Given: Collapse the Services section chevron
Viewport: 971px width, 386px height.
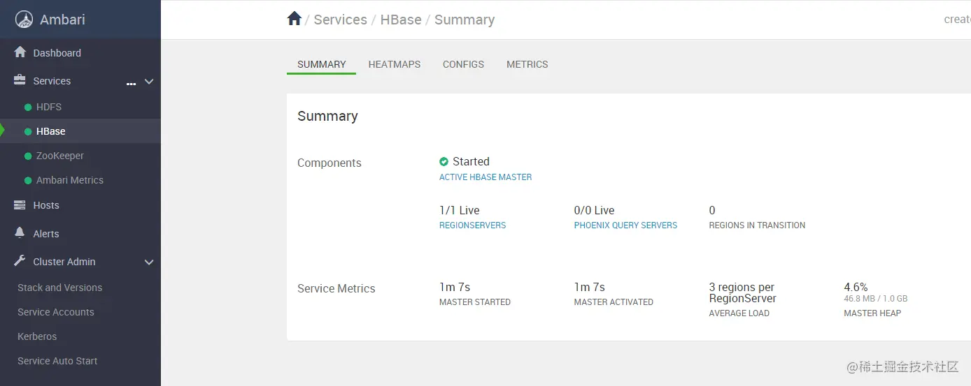Looking at the screenshot, I should tap(148, 81).
